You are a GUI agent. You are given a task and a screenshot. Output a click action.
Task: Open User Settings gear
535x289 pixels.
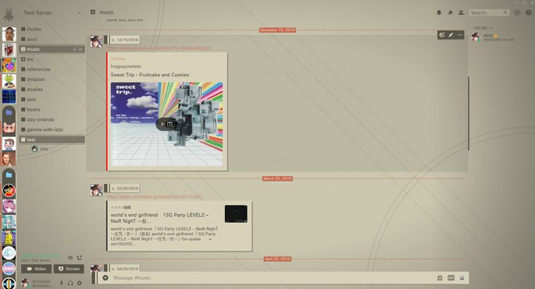tap(80, 283)
